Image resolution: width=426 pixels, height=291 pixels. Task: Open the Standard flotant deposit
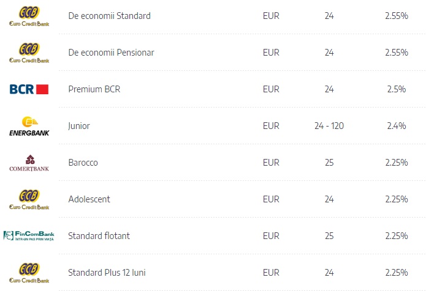coord(99,236)
